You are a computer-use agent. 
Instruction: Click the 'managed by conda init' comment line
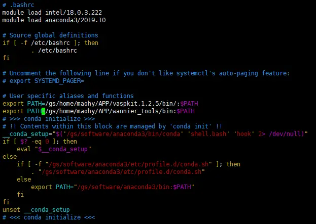(x=112, y=126)
